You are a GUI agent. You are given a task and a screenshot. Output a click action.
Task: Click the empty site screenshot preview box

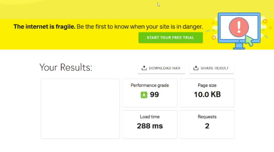click(80, 109)
